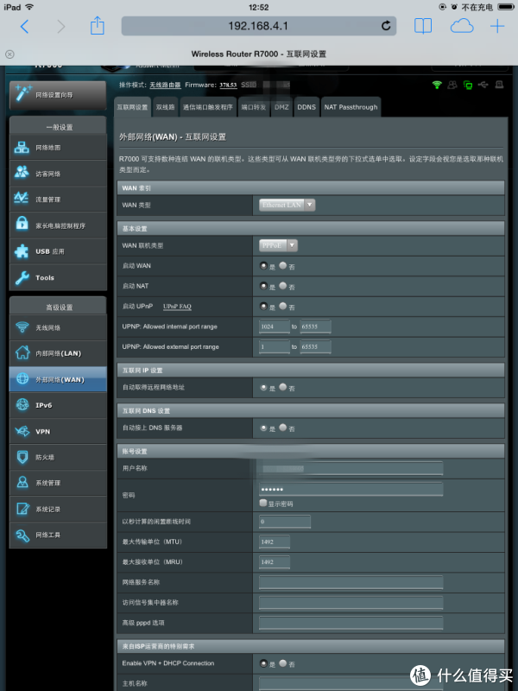This screenshot has height=691, width=518.
Task: Open Safari share sheet icon
Action: click(98, 26)
